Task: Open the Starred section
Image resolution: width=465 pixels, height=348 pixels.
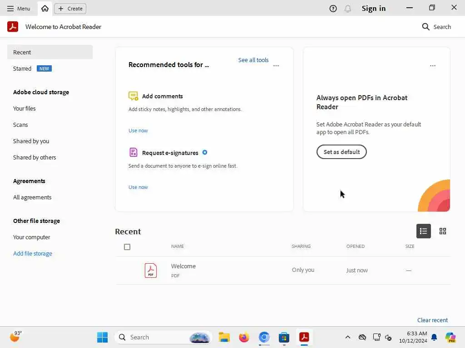Action: 22,69
